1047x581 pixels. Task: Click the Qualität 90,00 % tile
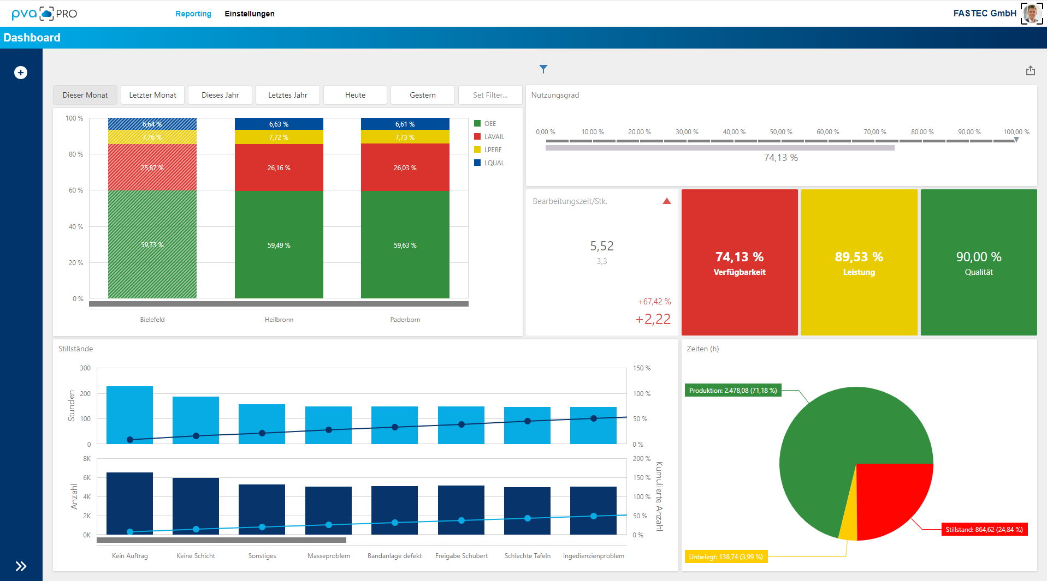pyautogui.click(x=979, y=262)
